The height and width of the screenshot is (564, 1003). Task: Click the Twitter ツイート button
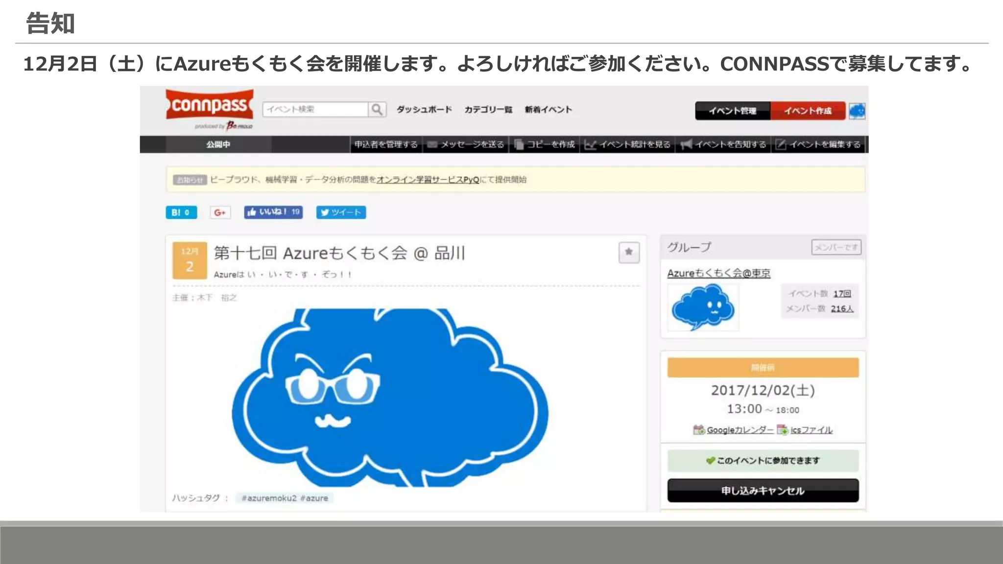pyautogui.click(x=341, y=212)
